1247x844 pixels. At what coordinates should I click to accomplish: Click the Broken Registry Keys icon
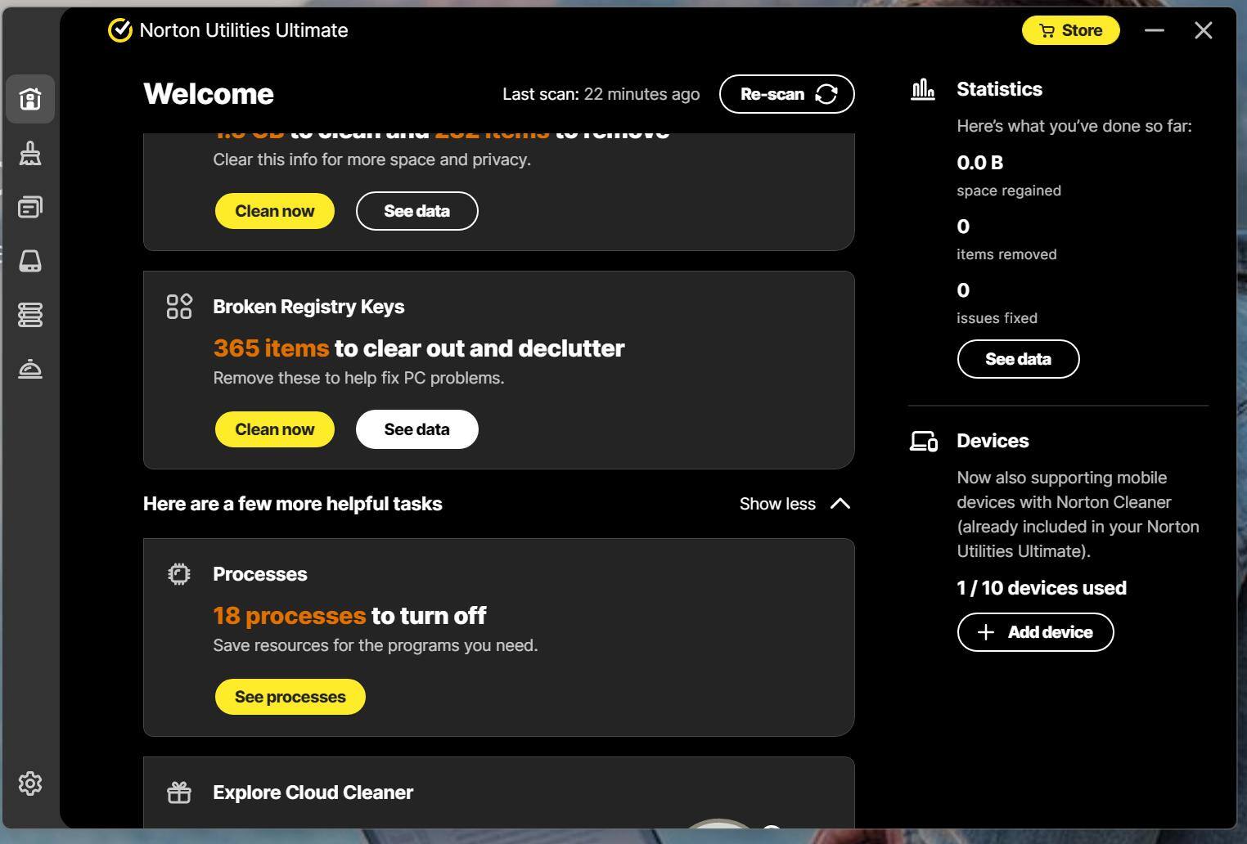point(179,307)
